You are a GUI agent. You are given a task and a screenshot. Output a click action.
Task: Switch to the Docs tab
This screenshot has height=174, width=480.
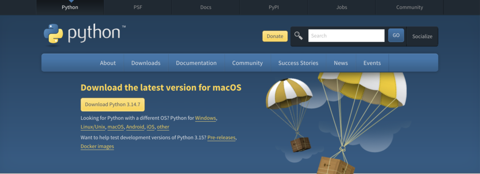click(x=206, y=7)
